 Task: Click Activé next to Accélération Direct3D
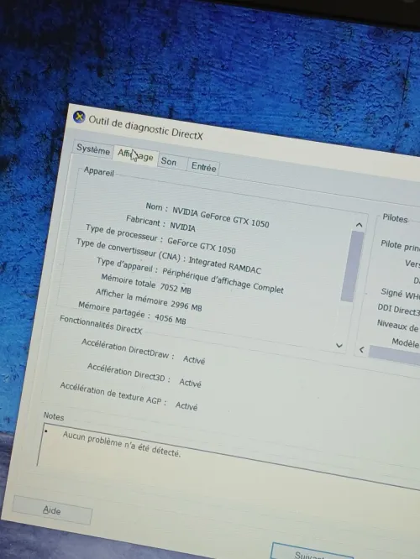190,383
